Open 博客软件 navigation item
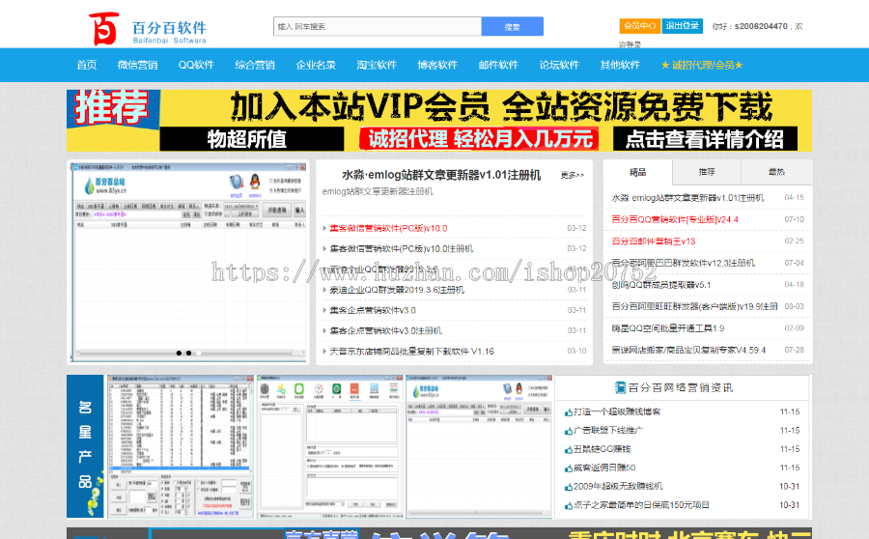The height and width of the screenshot is (539, 869). (437, 65)
